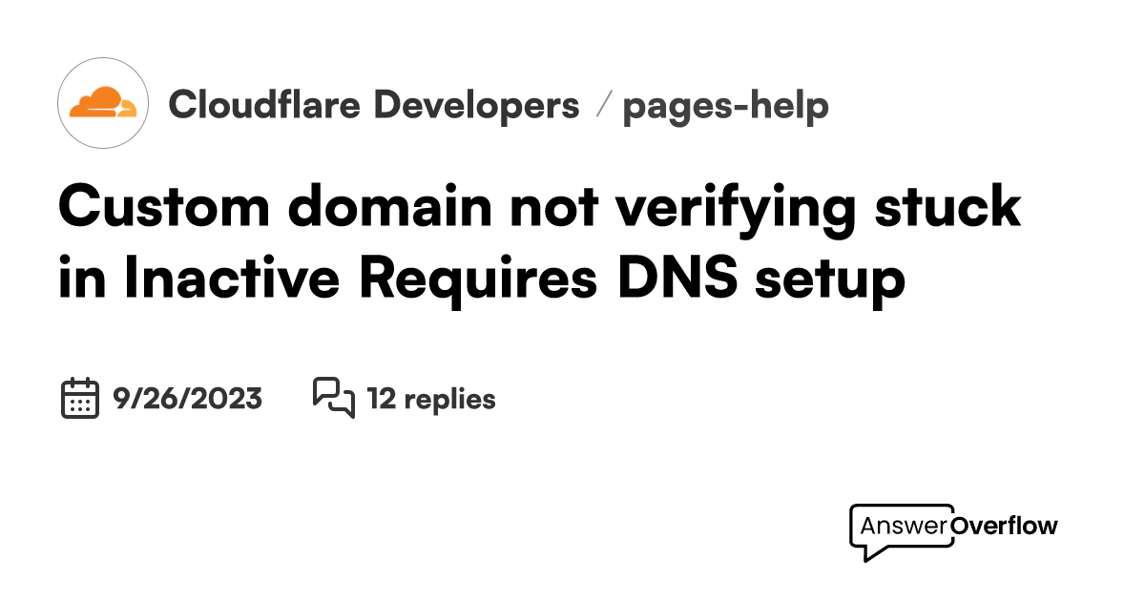1145x601 pixels.
Task: Click the title line starting 'Custom domain'
Action: pos(540,209)
